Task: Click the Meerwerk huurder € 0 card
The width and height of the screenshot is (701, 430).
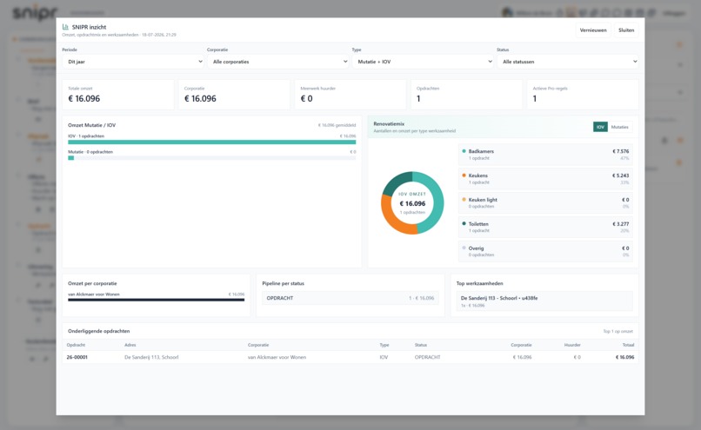Action: coord(350,95)
